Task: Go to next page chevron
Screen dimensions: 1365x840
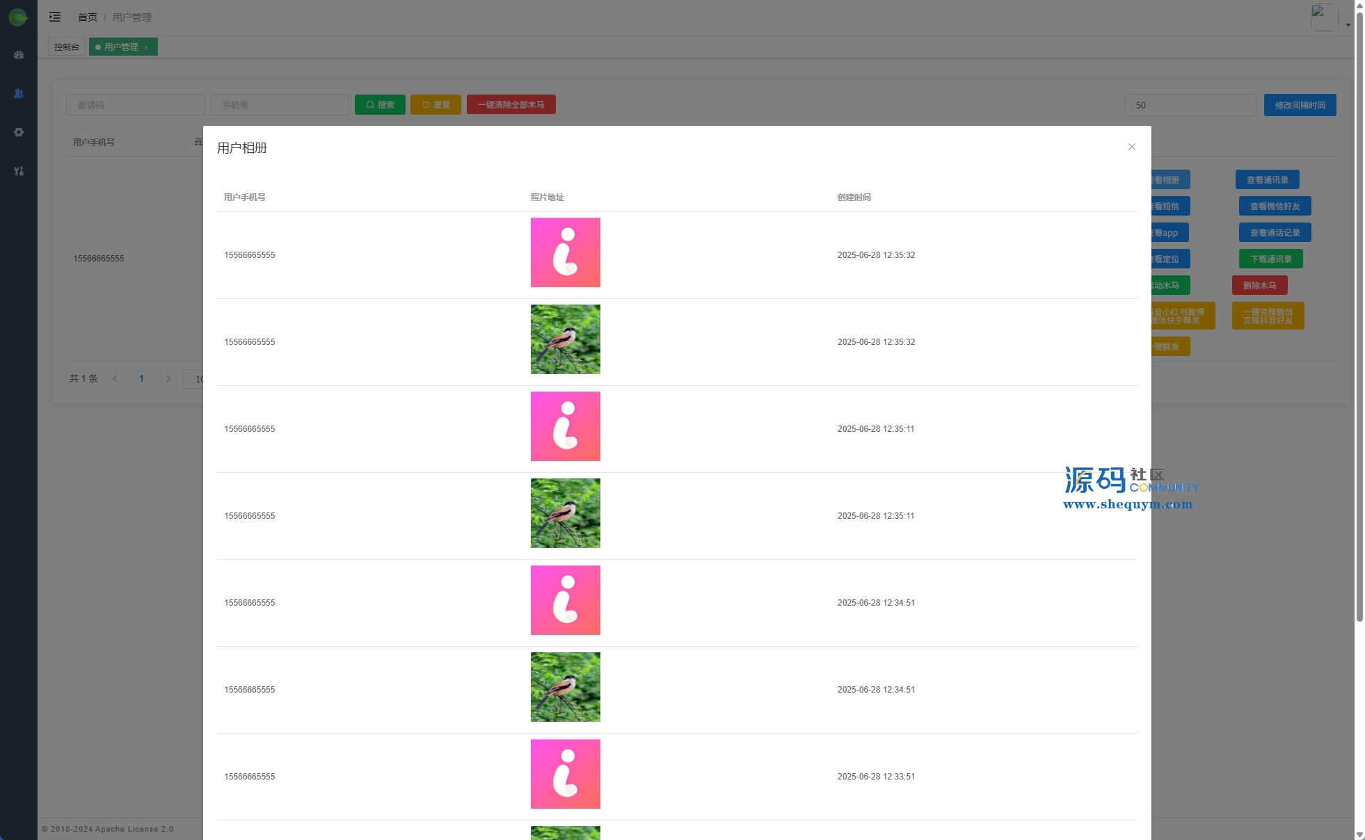Action: coord(168,379)
